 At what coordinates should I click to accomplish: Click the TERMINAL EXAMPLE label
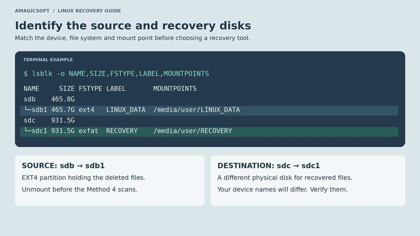coord(48,60)
